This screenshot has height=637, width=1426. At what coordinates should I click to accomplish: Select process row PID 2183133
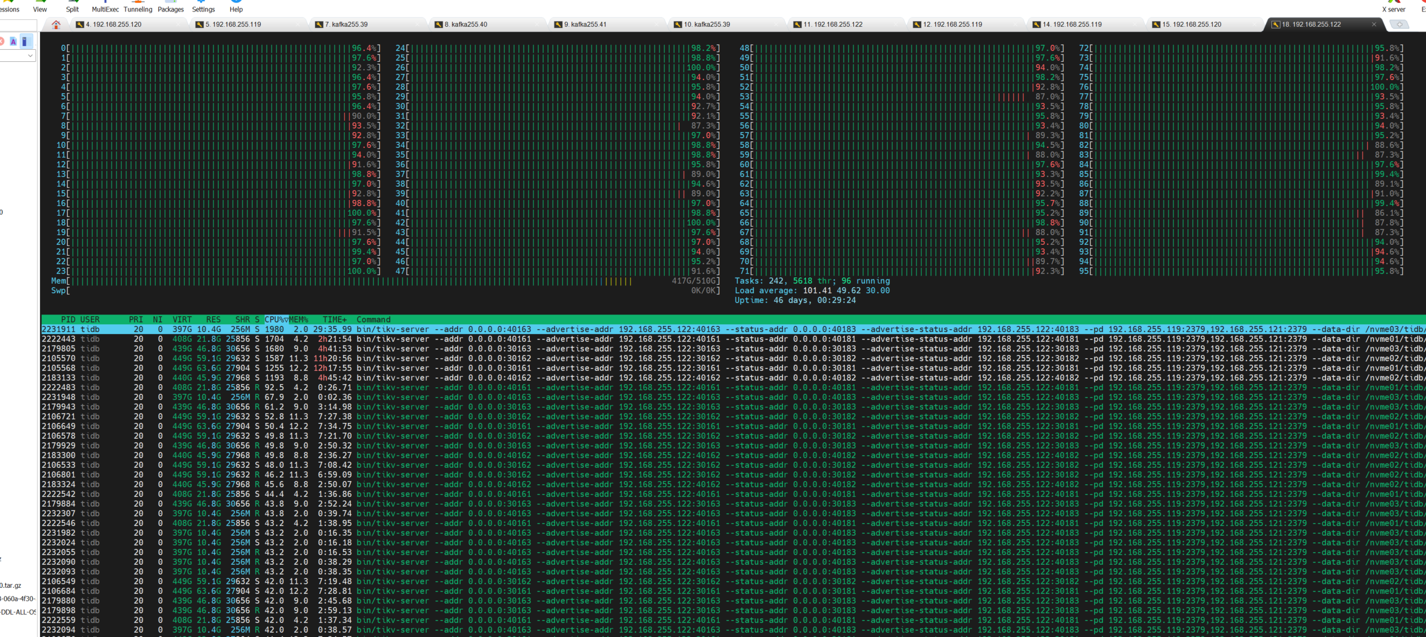click(733, 378)
